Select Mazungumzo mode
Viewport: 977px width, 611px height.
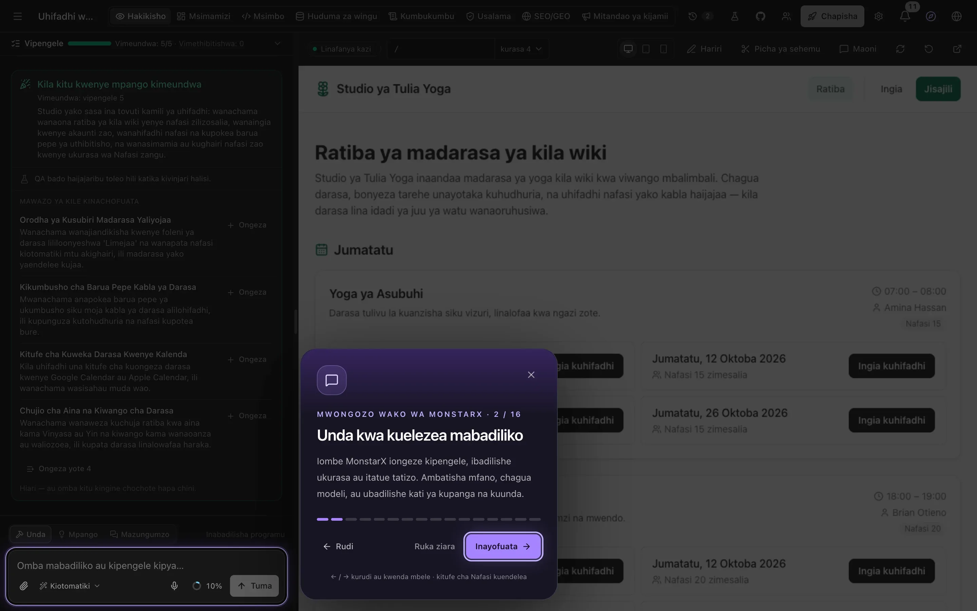(140, 534)
